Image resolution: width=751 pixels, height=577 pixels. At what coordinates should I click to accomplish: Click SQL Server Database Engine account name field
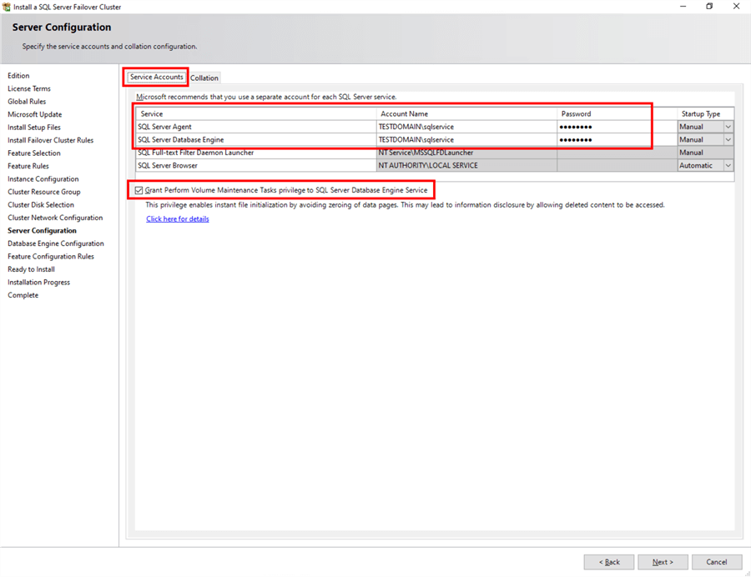click(466, 140)
